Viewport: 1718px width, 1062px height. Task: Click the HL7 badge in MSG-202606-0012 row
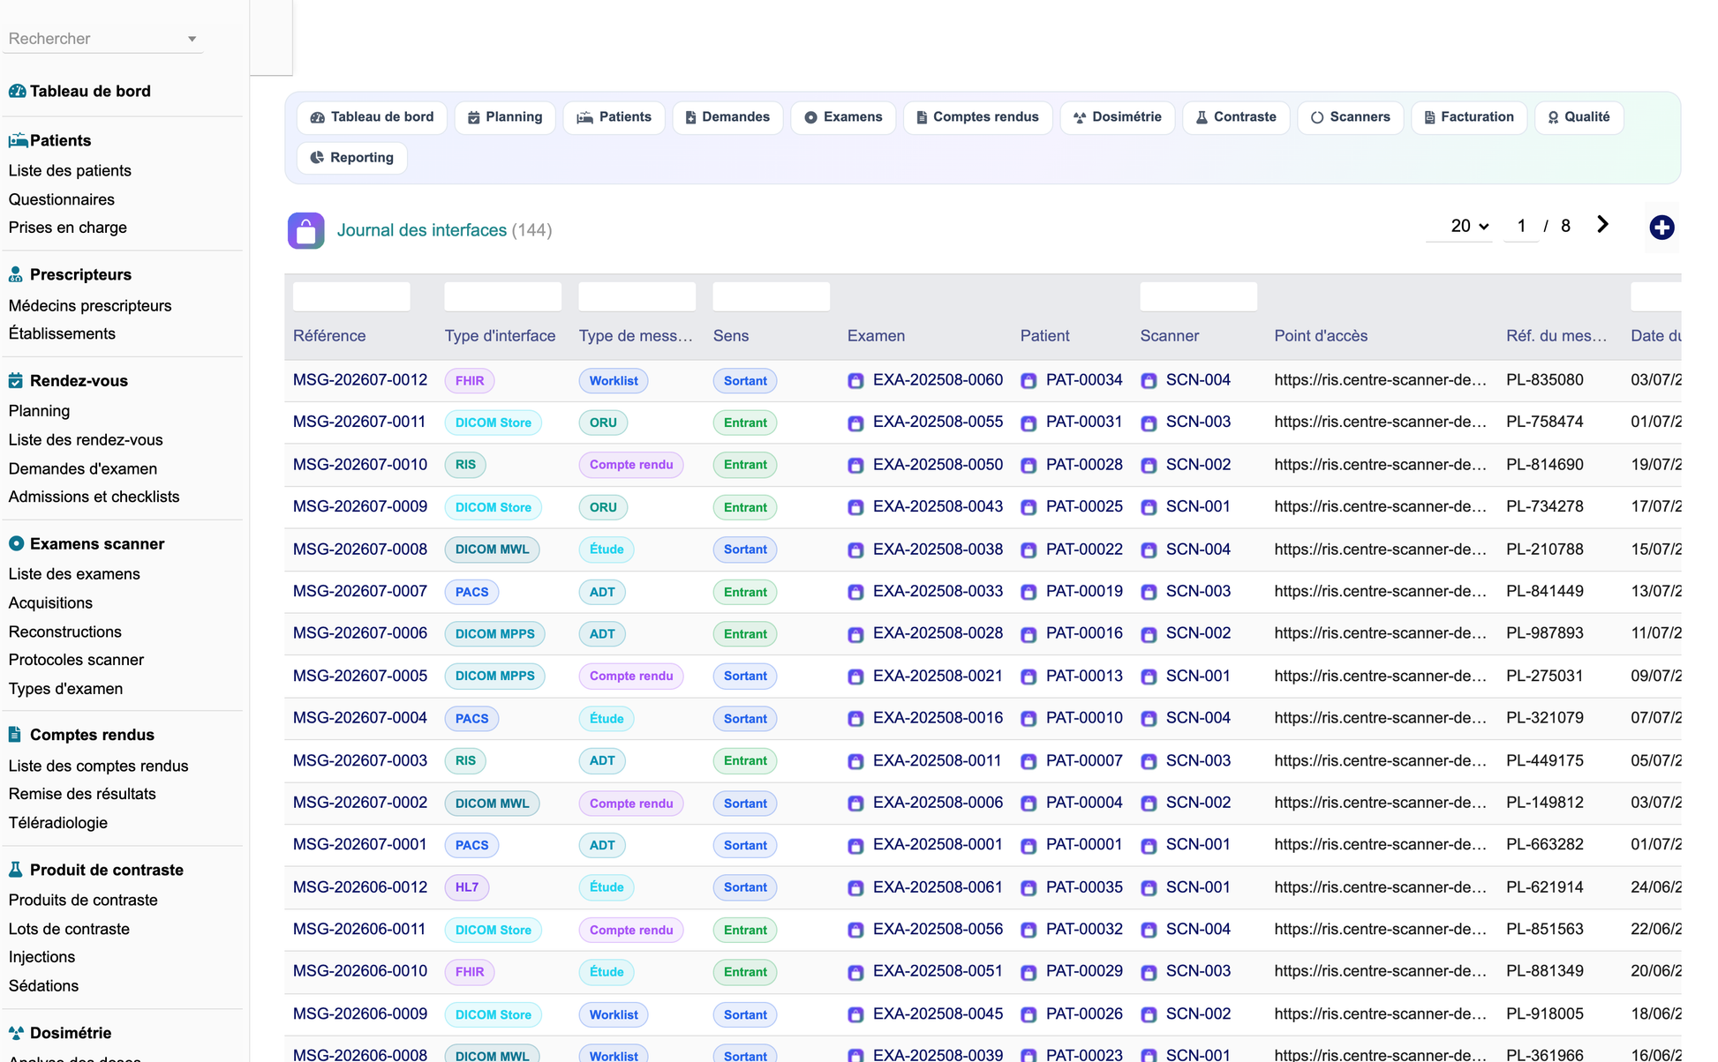pyautogui.click(x=467, y=887)
